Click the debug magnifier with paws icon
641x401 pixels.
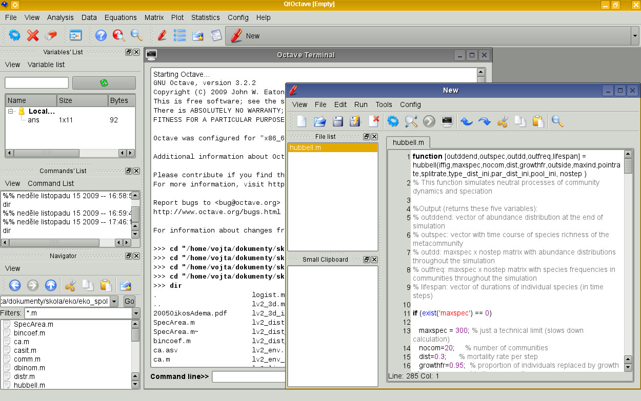(411, 121)
